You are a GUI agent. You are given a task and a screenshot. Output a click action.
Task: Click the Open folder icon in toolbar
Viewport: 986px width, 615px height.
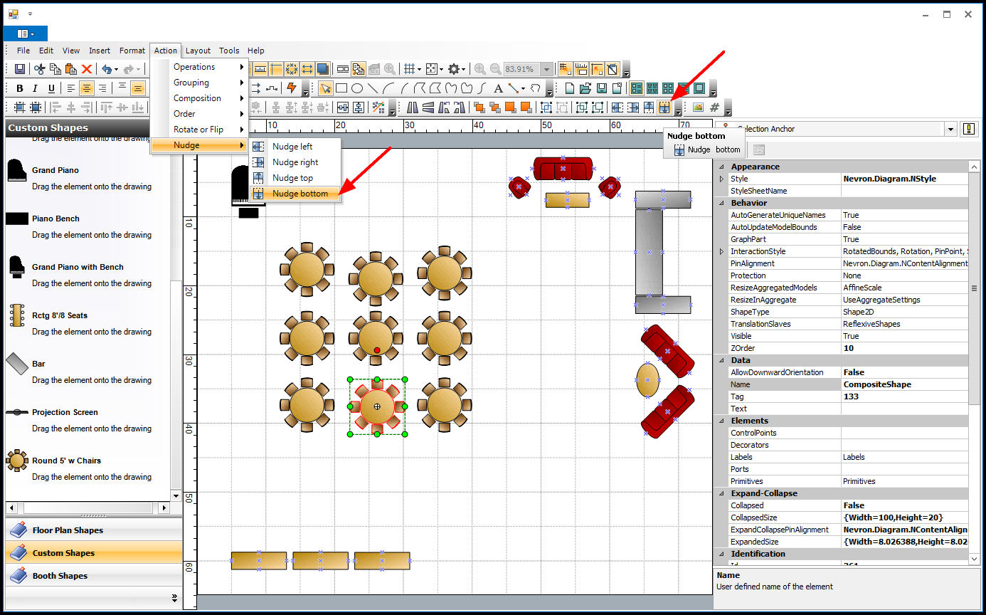tap(585, 88)
